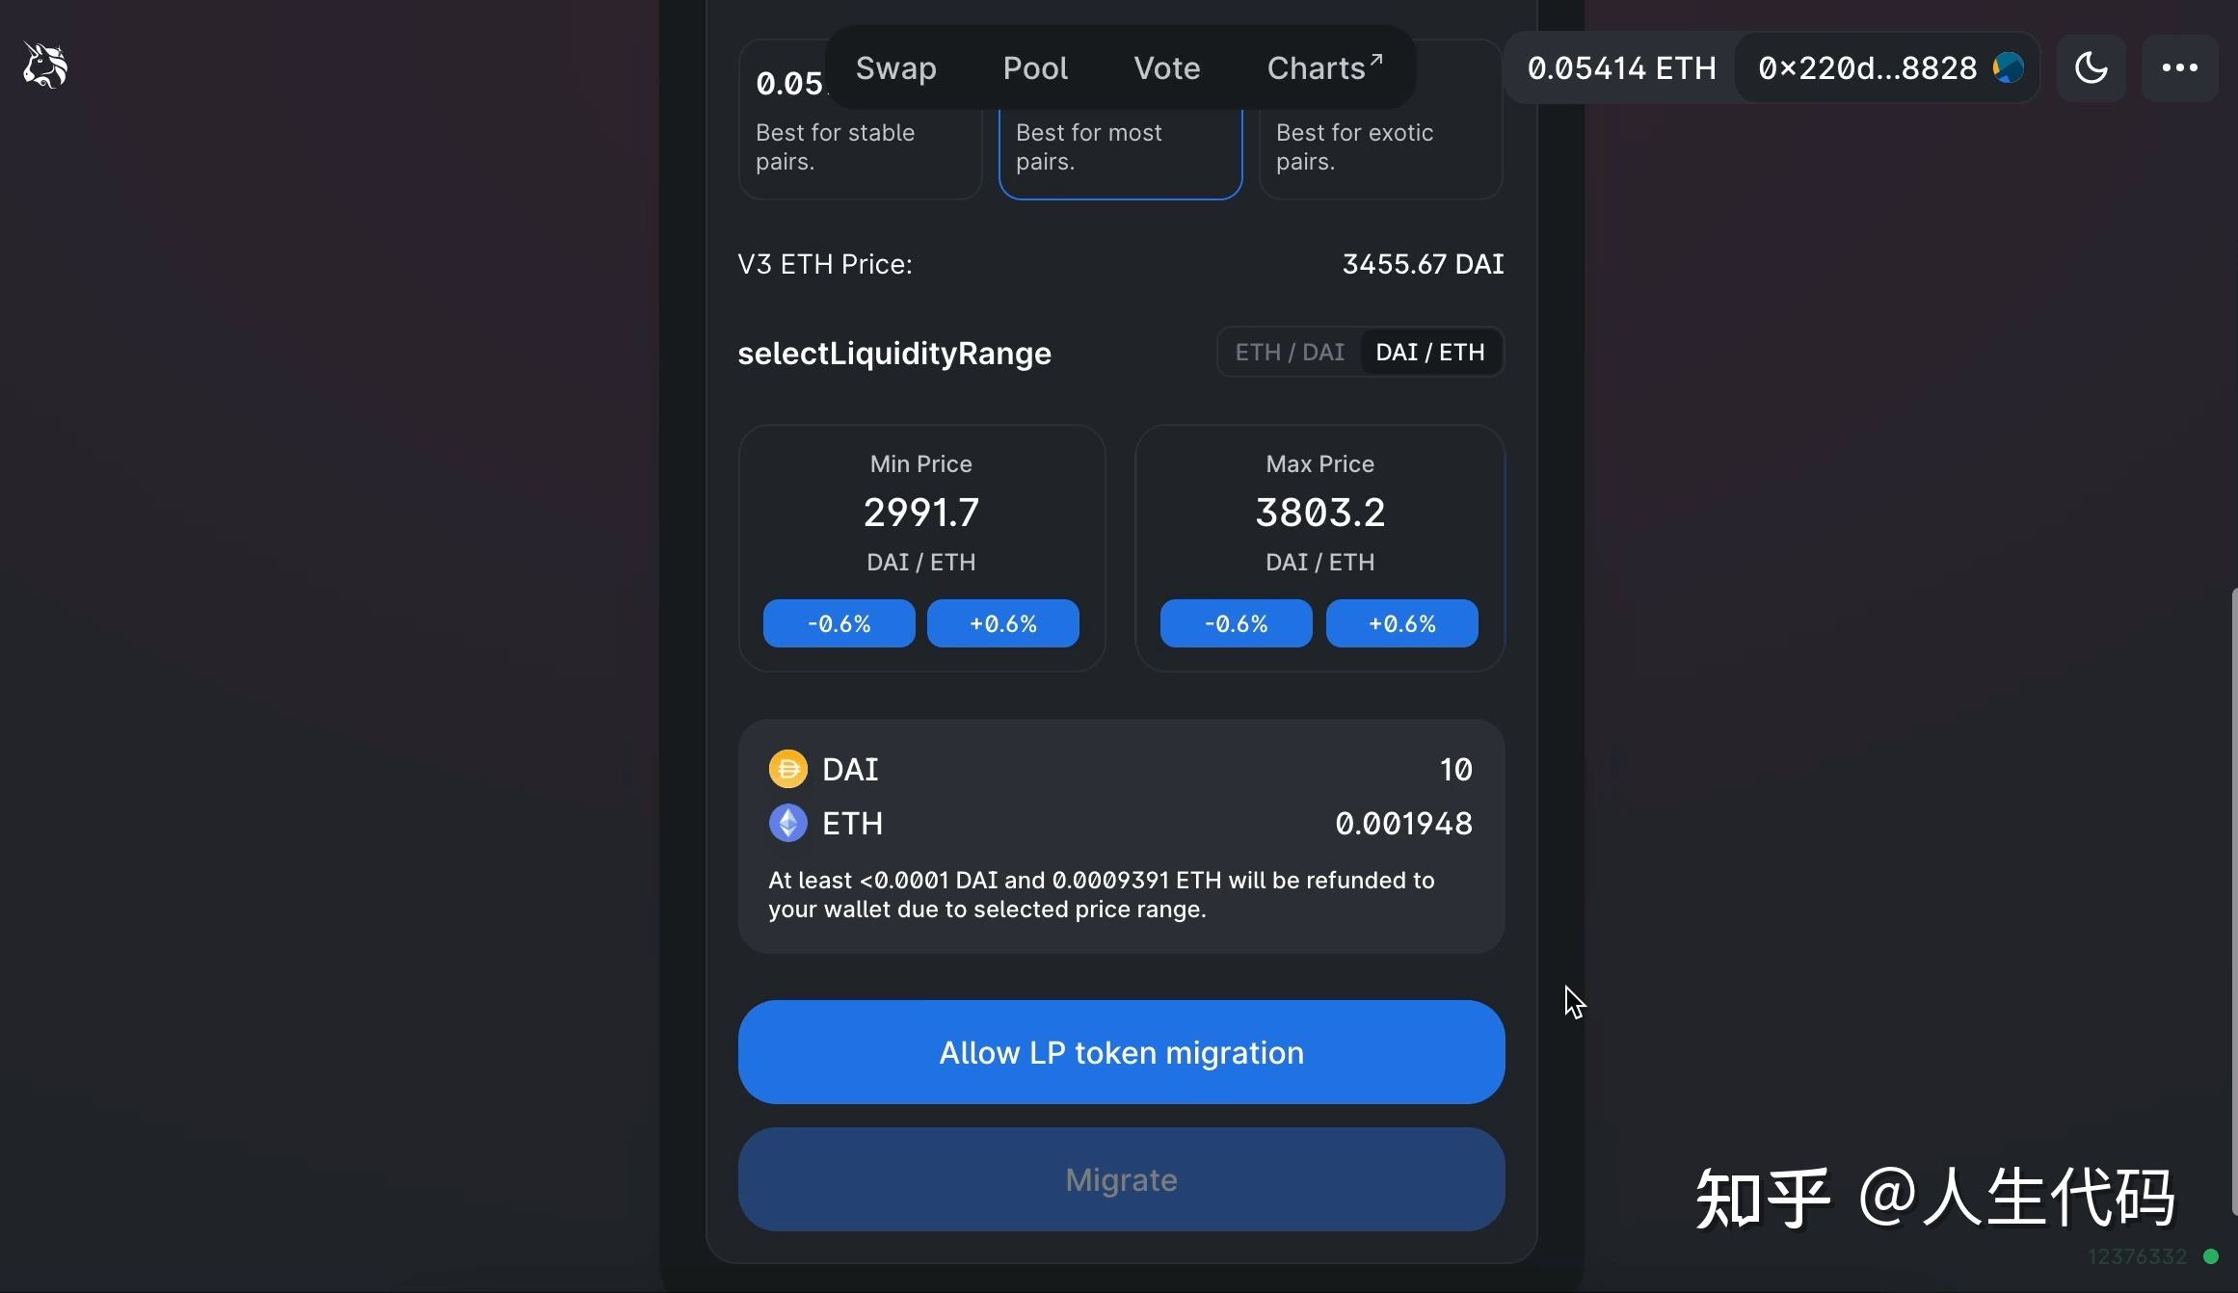
Task: Select the Vote navigation item
Action: click(1167, 66)
